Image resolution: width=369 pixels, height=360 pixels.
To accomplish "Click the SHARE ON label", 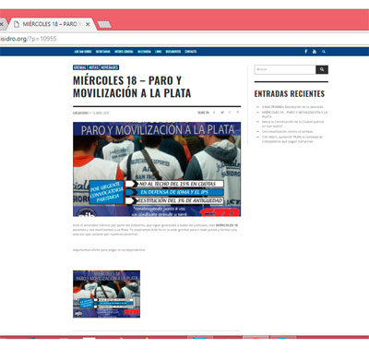I will 203,113.
